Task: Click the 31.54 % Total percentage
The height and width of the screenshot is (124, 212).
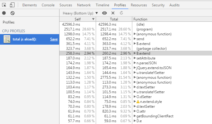Action: (x=124, y=78)
